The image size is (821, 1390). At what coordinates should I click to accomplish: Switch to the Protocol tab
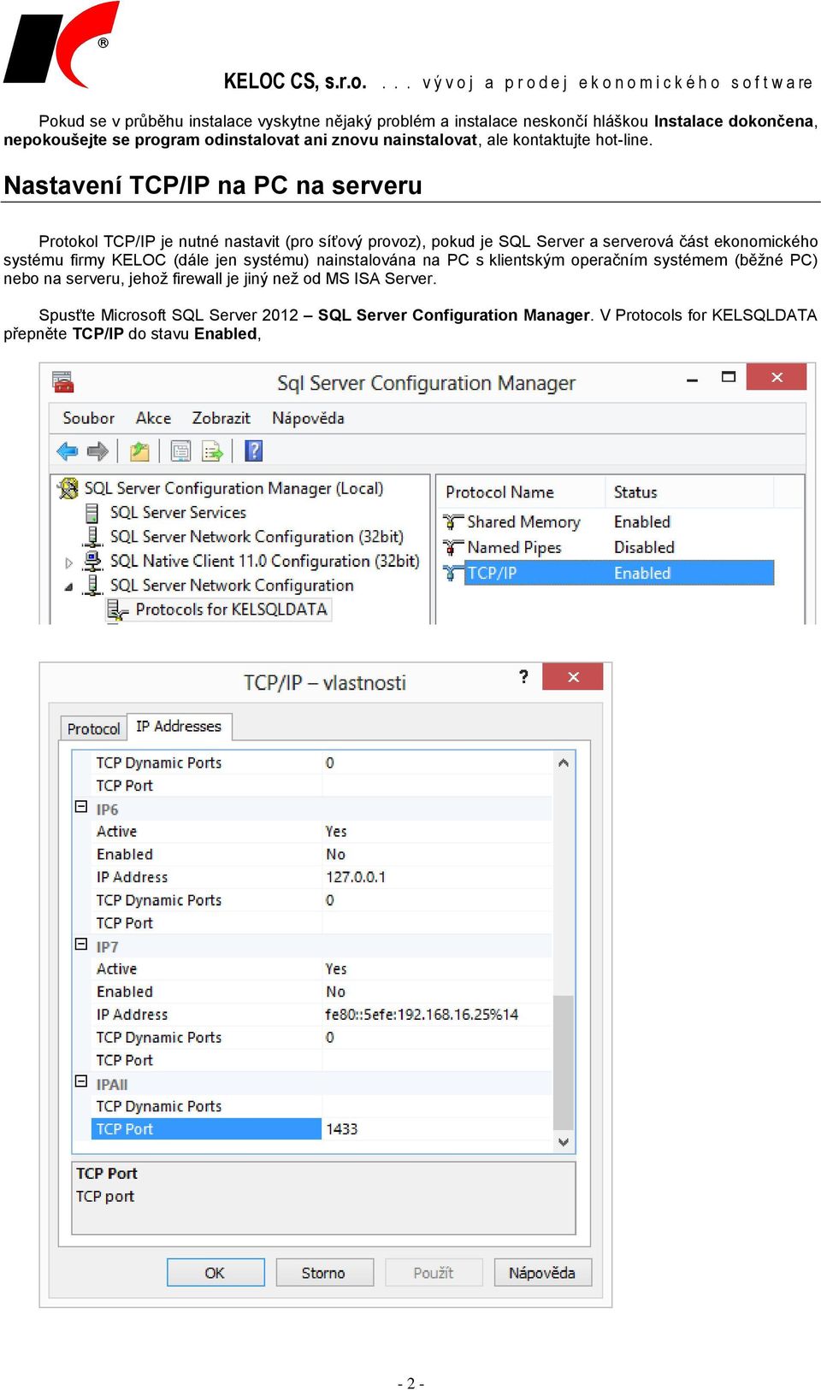pos(93,728)
